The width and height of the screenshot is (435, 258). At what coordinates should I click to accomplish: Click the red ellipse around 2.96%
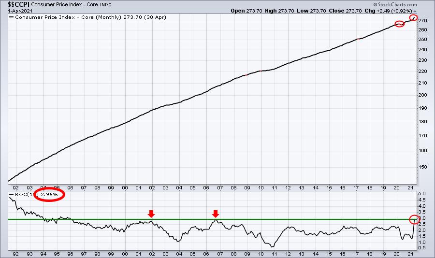click(x=47, y=195)
